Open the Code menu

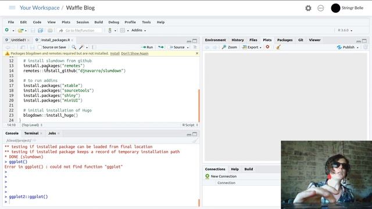tap(37, 22)
